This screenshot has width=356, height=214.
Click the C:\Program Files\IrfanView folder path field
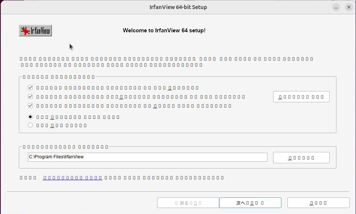[x=148, y=157]
